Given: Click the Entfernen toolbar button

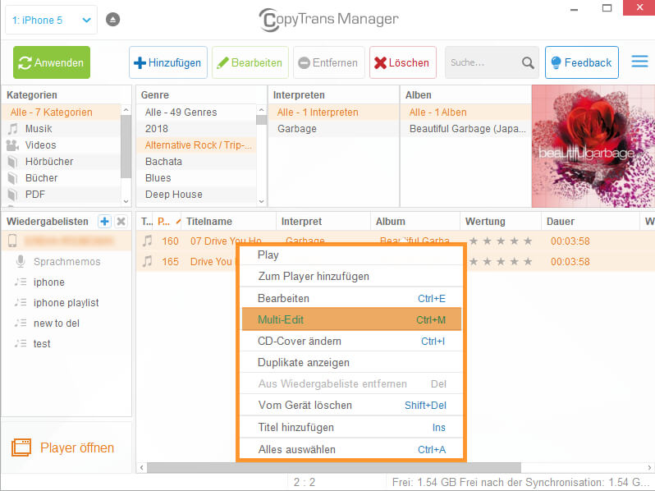Looking at the screenshot, I should [x=328, y=62].
